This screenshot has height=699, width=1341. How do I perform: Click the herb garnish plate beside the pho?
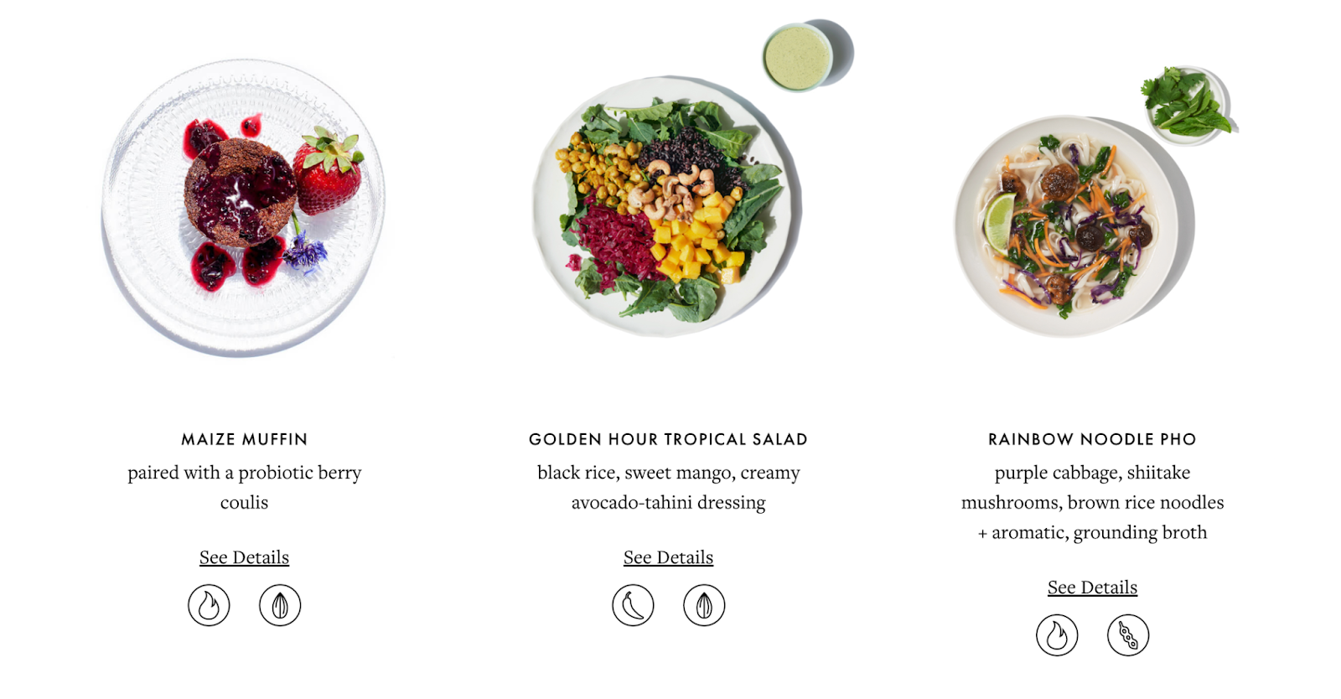coord(1182,105)
